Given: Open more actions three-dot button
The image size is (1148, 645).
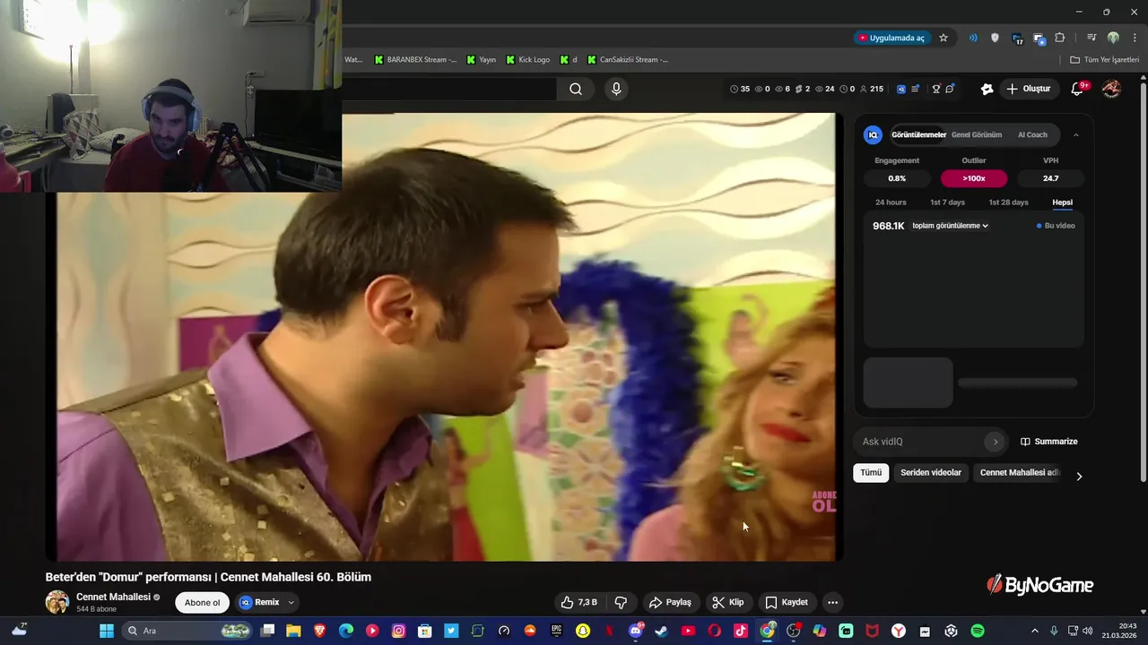Looking at the screenshot, I should click(x=832, y=602).
